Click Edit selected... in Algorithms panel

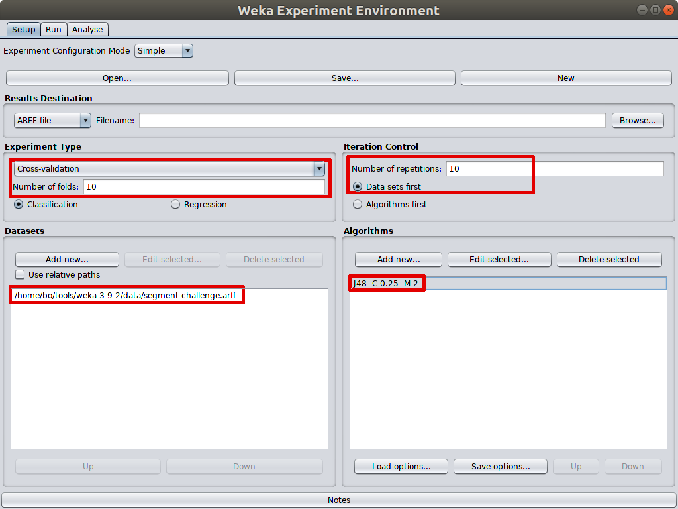click(499, 259)
